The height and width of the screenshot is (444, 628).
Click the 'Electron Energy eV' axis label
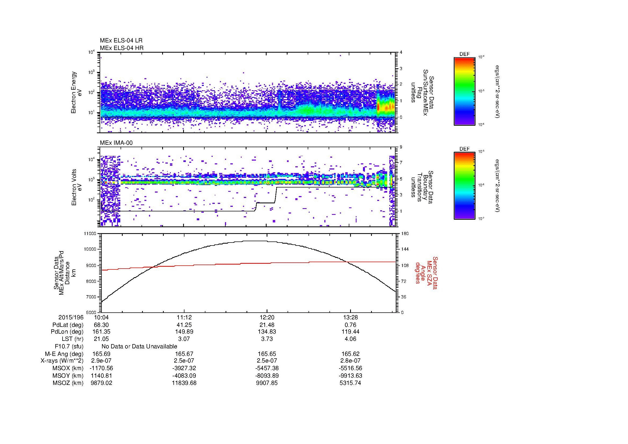76,92
